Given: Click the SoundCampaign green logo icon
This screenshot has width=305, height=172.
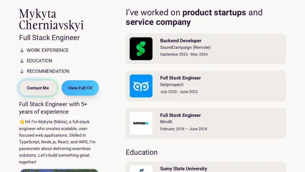Looking at the screenshot, I should tap(141, 49).
